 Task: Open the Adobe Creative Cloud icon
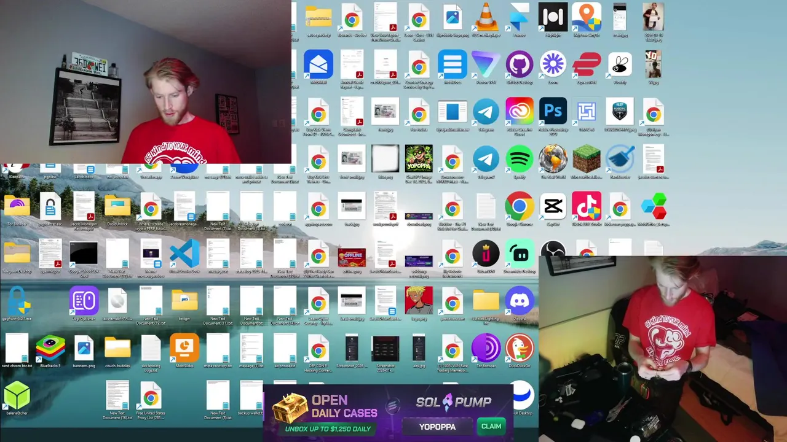point(519,112)
